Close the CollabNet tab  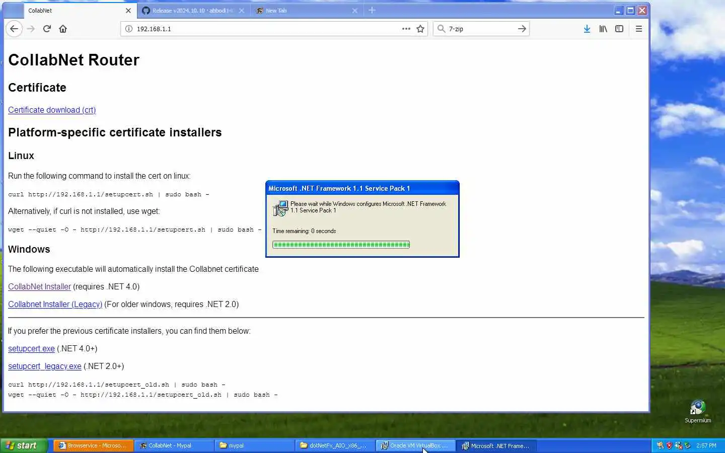(128, 11)
